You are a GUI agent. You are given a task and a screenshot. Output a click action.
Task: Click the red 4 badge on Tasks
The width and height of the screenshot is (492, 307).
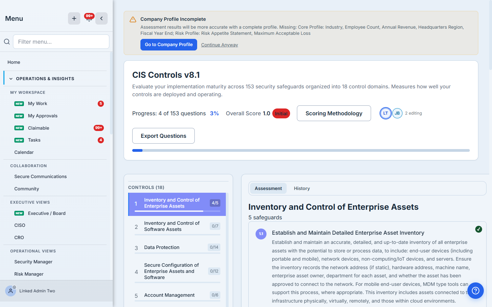click(101, 140)
